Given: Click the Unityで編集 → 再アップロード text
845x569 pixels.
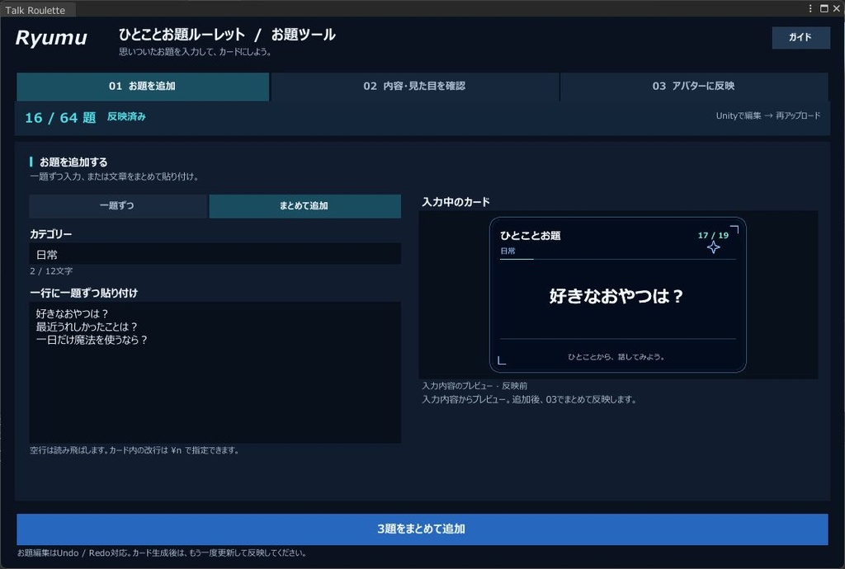Looking at the screenshot, I should click(x=768, y=115).
